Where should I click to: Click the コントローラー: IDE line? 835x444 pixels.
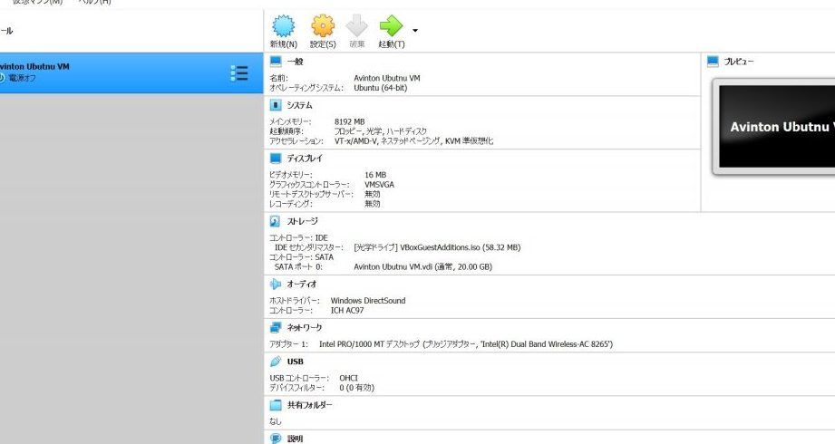298,238
